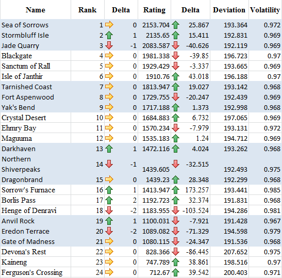Click the green rating arrow for Isle of Janthir

pyautogui.click(x=175, y=76)
